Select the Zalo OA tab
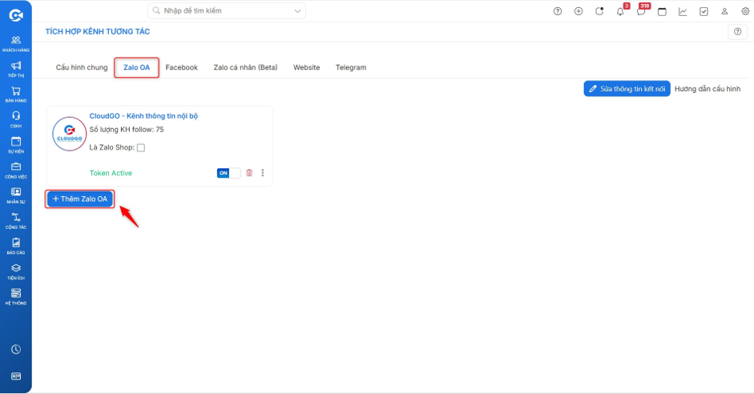The width and height of the screenshot is (754, 394). tap(136, 67)
